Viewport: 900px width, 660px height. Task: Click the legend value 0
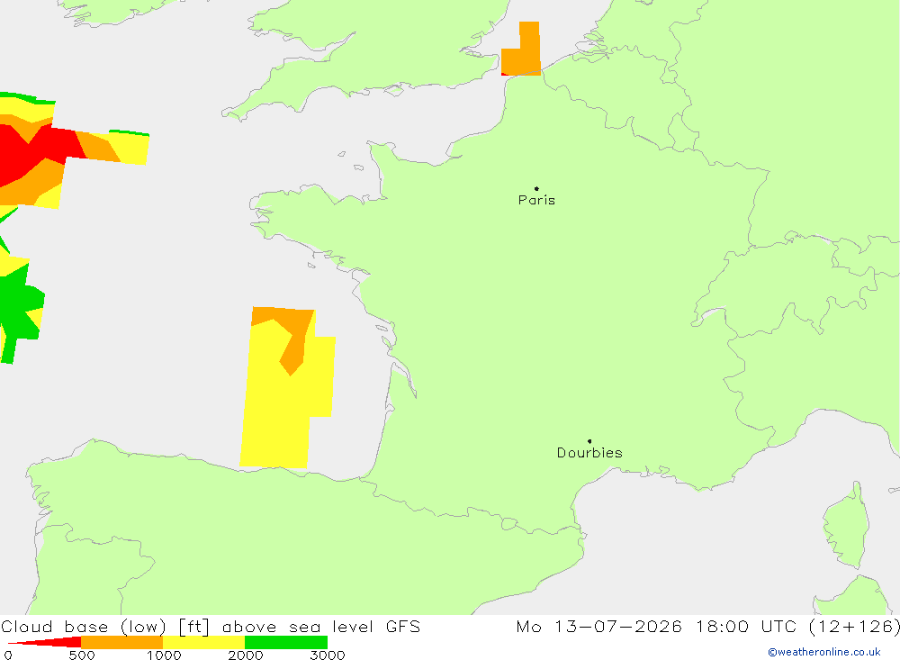click(x=7, y=655)
